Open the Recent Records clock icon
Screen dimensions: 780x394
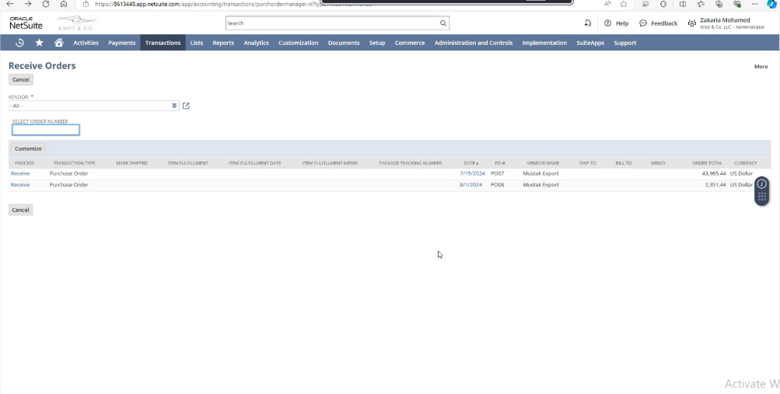[x=19, y=43]
